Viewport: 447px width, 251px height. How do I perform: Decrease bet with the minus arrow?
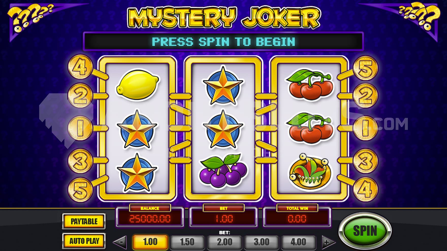(x=120, y=242)
